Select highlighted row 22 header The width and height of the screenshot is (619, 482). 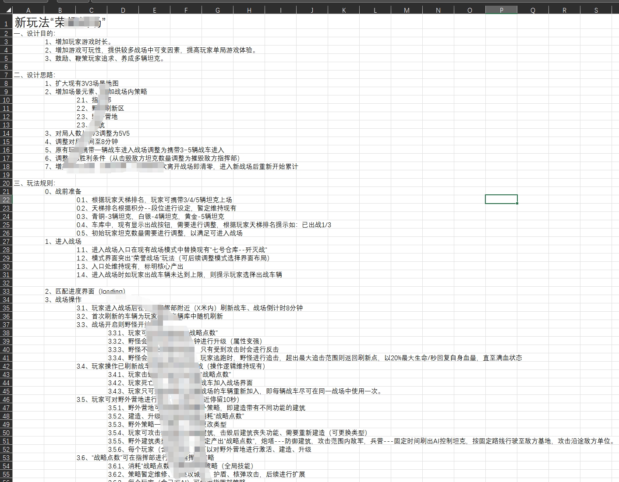(6, 200)
